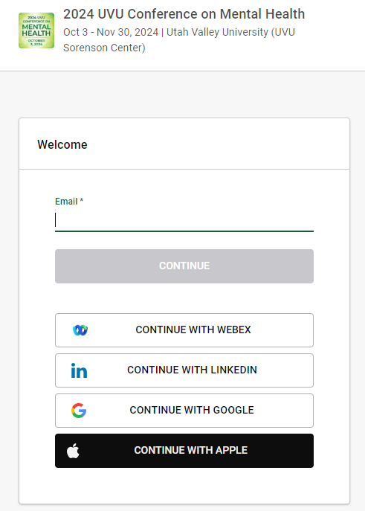Click the Apple logo icon
Screen dimensions: 365x511
(x=73, y=451)
